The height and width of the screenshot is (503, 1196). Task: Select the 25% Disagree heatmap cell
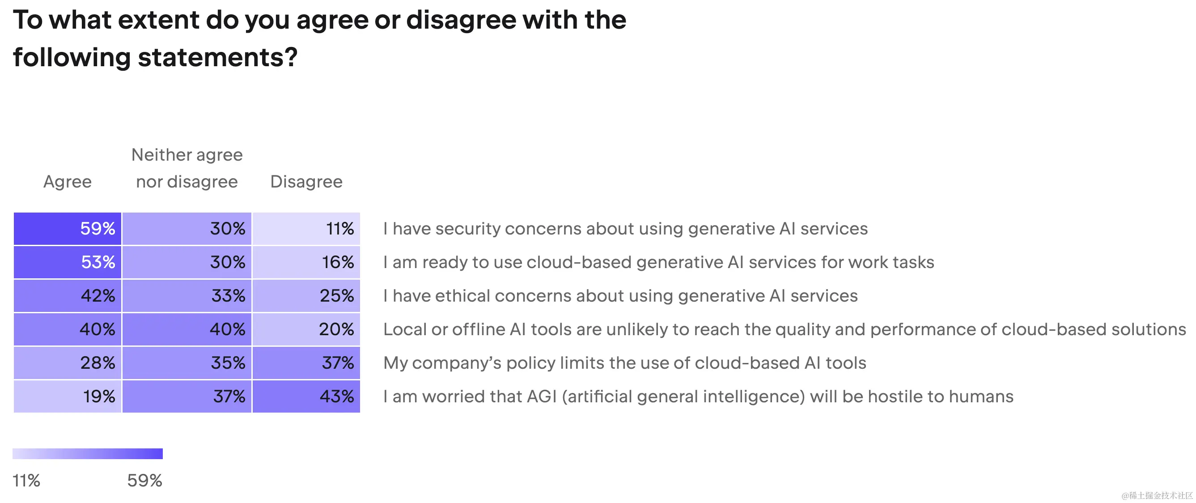point(306,296)
